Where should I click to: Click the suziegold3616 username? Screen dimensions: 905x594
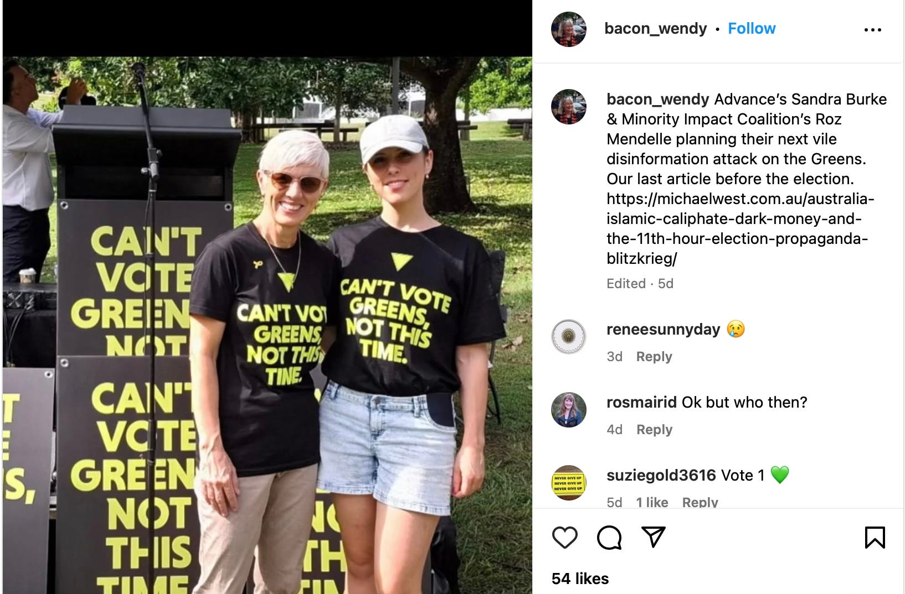click(661, 475)
